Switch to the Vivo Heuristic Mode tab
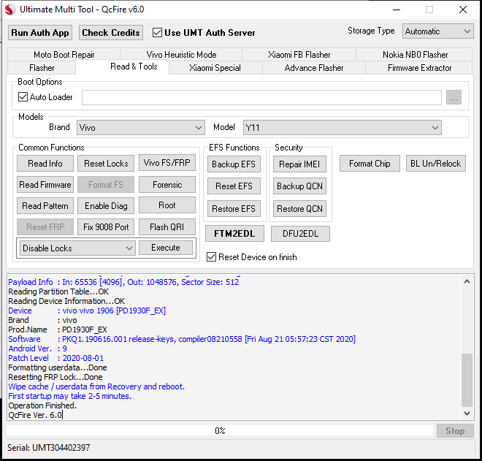 point(181,55)
